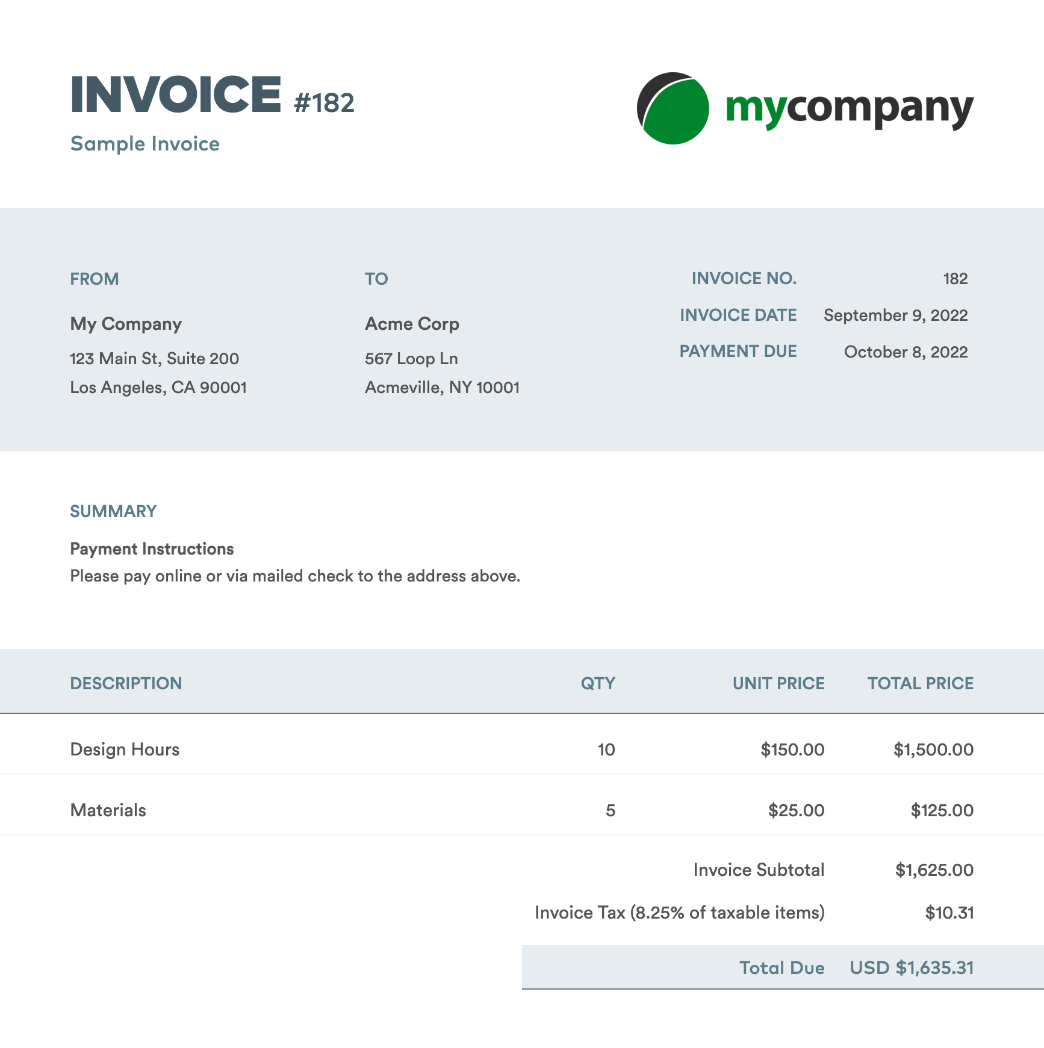
Task: Click the September 9, 2022 invoice date
Action: (895, 315)
